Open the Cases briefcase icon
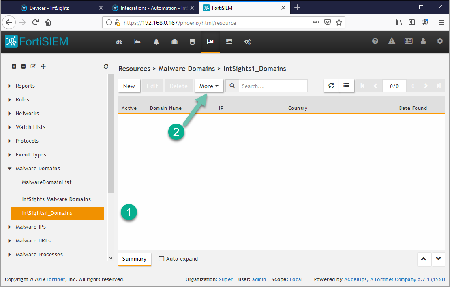This screenshot has width=450, height=287. tap(174, 42)
